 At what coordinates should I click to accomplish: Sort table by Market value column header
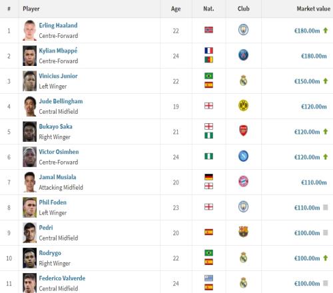(314, 9)
